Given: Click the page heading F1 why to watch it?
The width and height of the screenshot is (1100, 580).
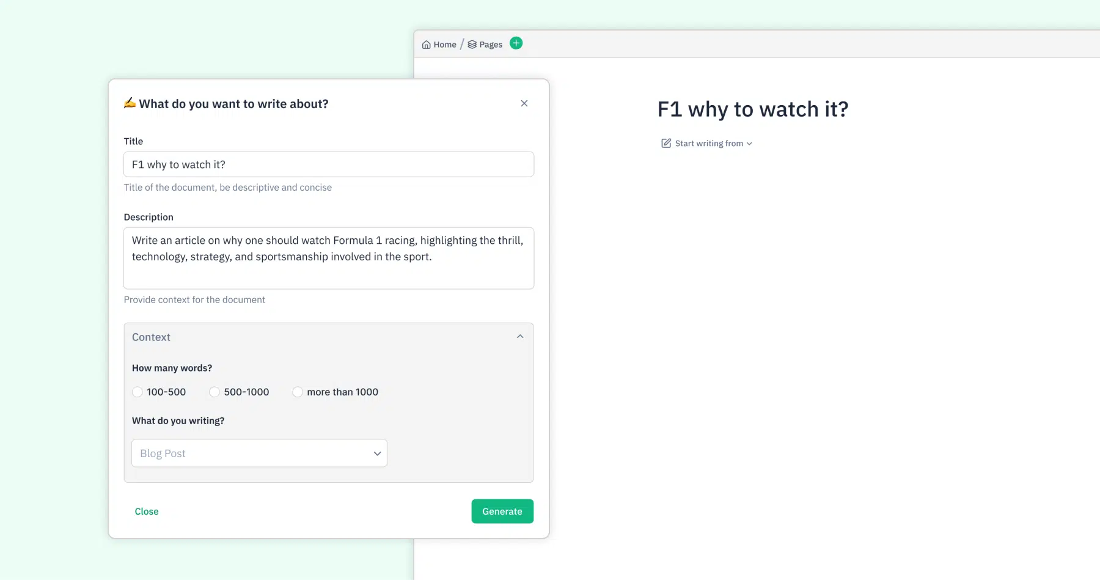Looking at the screenshot, I should (753, 109).
